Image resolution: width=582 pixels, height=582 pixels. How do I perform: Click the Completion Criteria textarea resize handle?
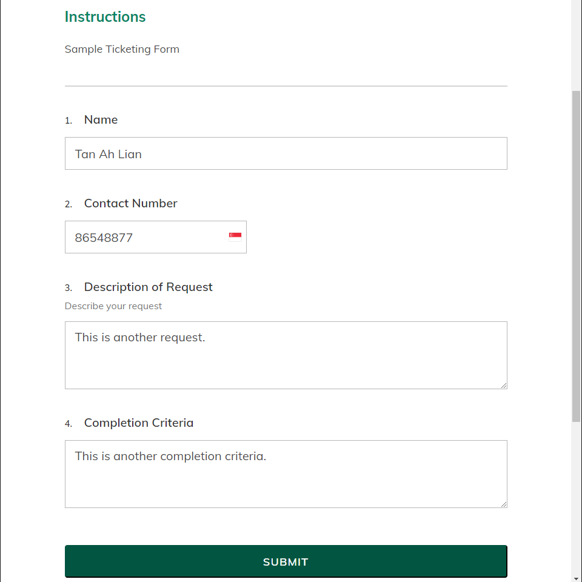point(504,504)
